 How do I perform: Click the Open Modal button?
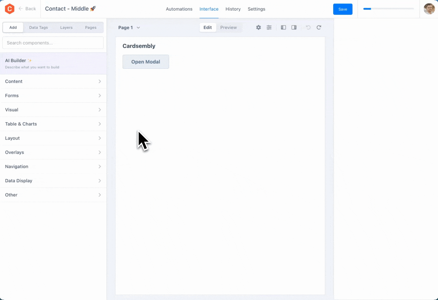(146, 62)
